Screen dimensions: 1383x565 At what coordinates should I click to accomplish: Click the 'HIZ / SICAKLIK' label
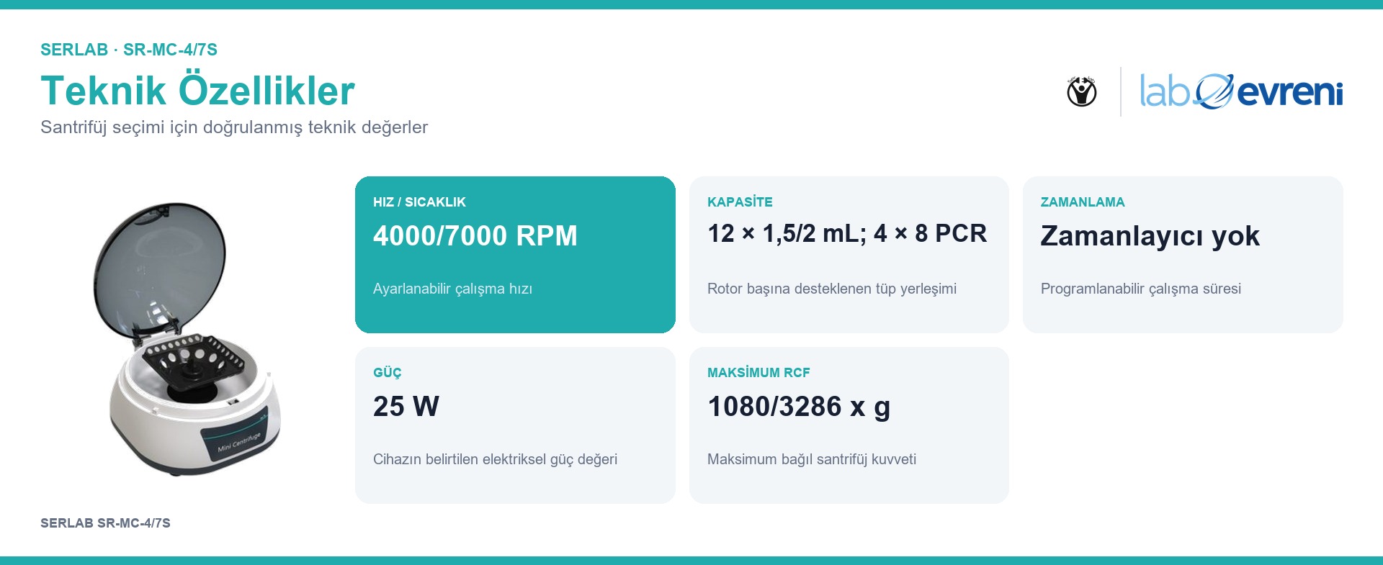[419, 202]
